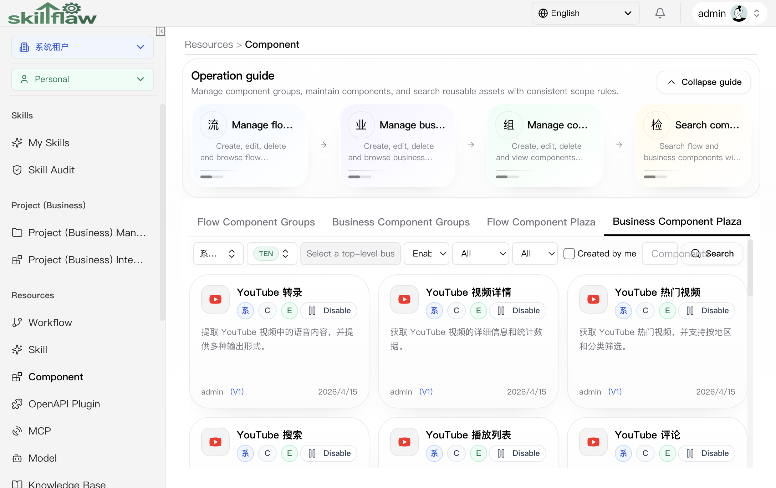Screen dimensions: 776x488
Task: Click the skillflaw logo
Action: pyautogui.click(x=52, y=13)
